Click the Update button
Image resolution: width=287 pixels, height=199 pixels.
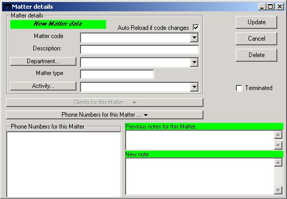[x=256, y=22]
